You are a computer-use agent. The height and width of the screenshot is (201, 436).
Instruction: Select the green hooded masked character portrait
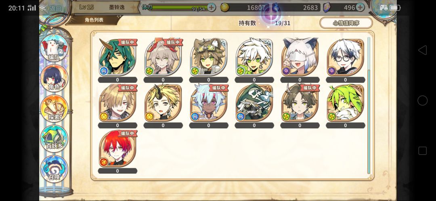tap(254, 103)
